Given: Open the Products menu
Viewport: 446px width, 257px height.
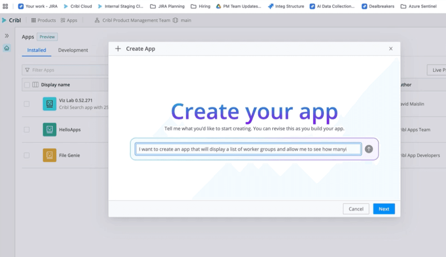Looking at the screenshot, I should tap(44, 20).
